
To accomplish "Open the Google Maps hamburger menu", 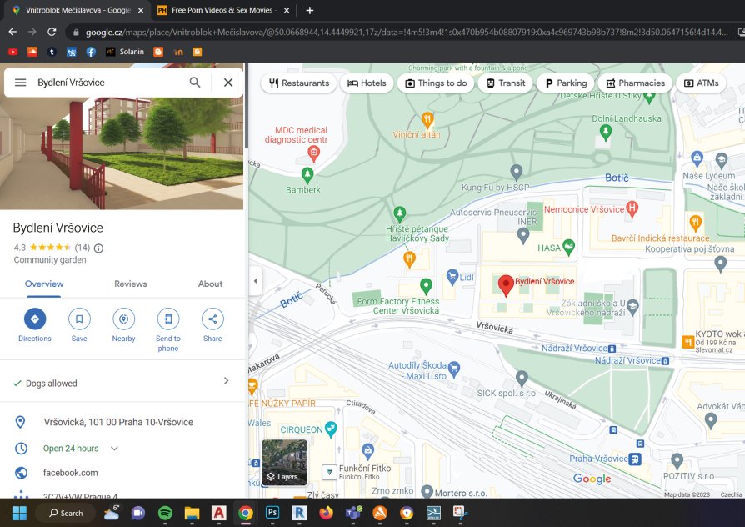I will (x=21, y=83).
